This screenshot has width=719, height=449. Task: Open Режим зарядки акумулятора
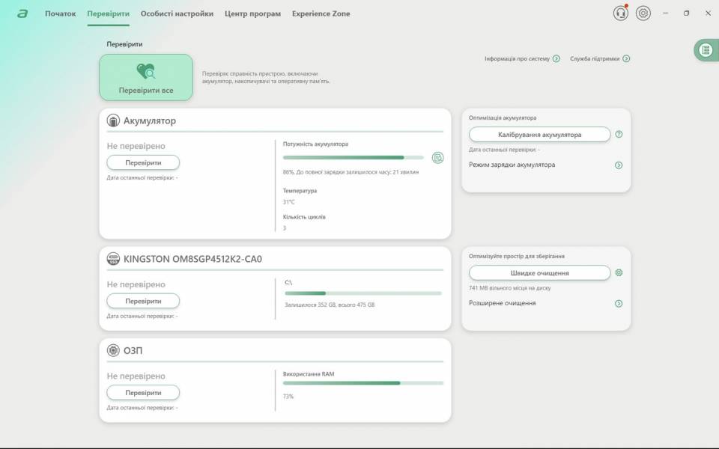point(512,165)
